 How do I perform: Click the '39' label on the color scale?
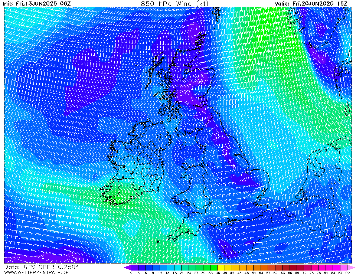(225, 273)
